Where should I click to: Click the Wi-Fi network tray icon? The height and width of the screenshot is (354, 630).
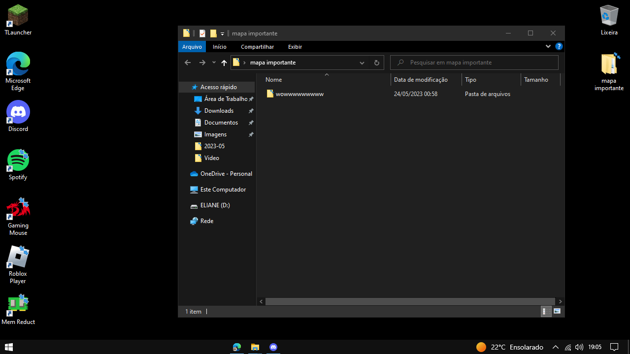tap(568, 347)
